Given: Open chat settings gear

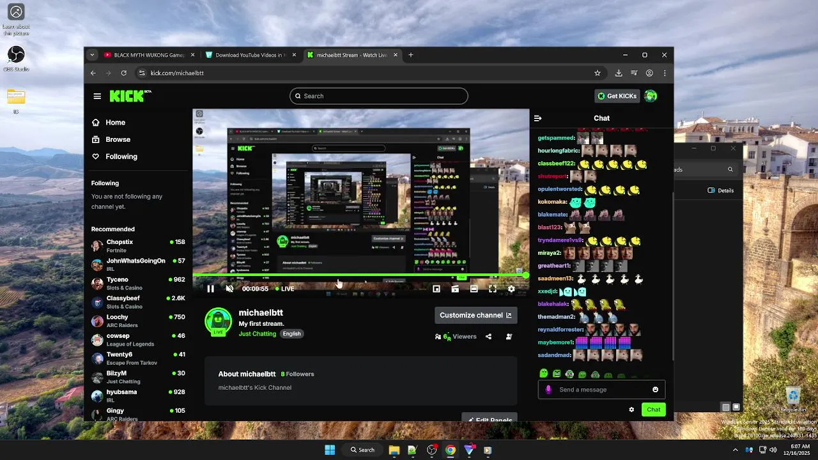Looking at the screenshot, I should tap(631, 410).
